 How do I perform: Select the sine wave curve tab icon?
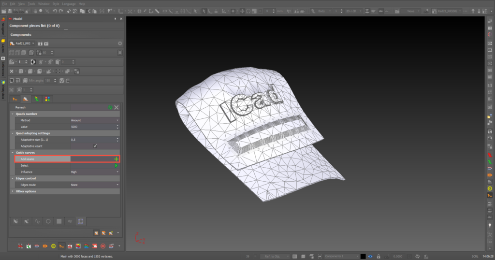[x=37, y=221]
